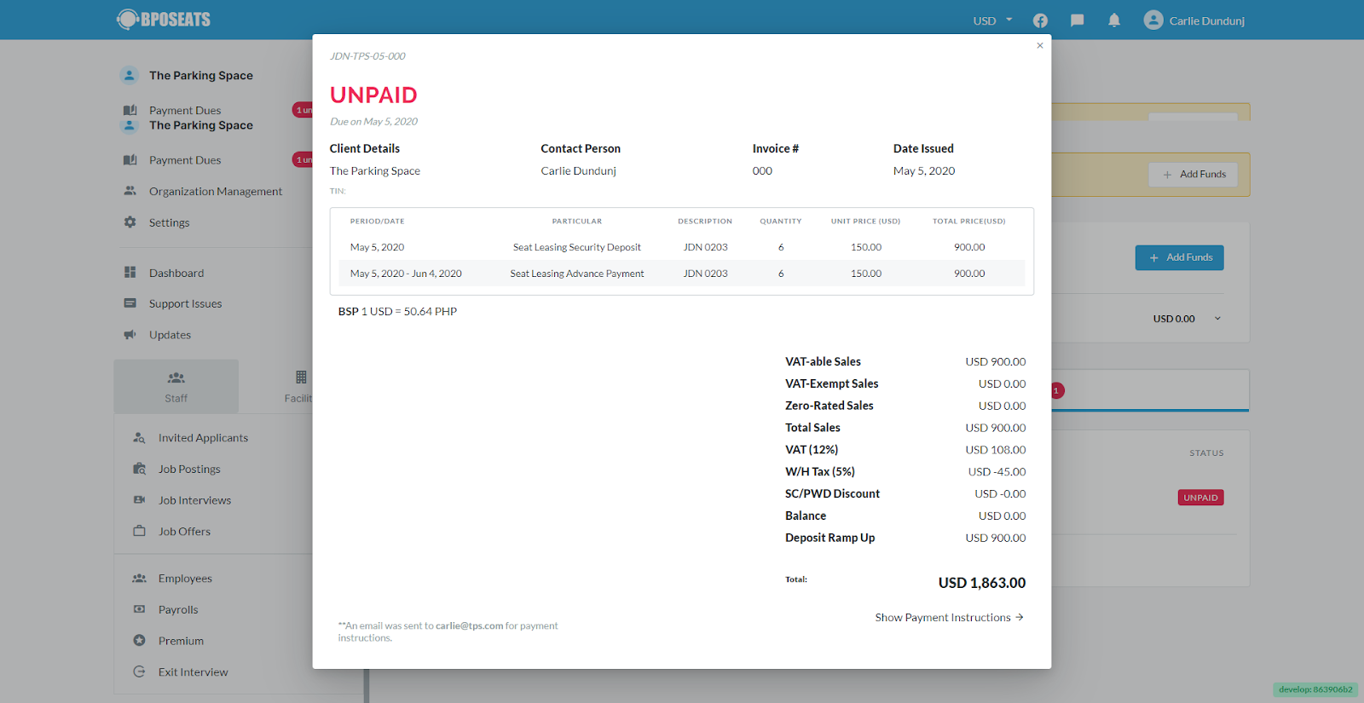Viewport: 1364px width, 703px height.
Task: Click Show Payment Instructions link
Action: (x=949, y=618)
